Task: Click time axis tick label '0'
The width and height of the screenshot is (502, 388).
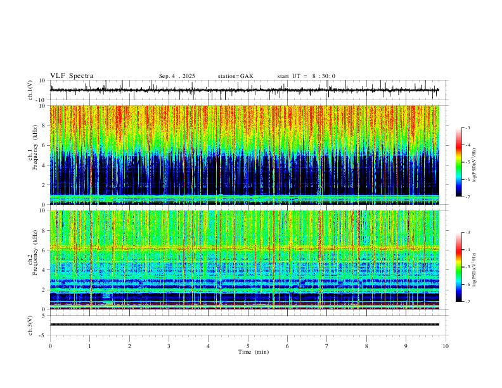Action: (50, 346)
